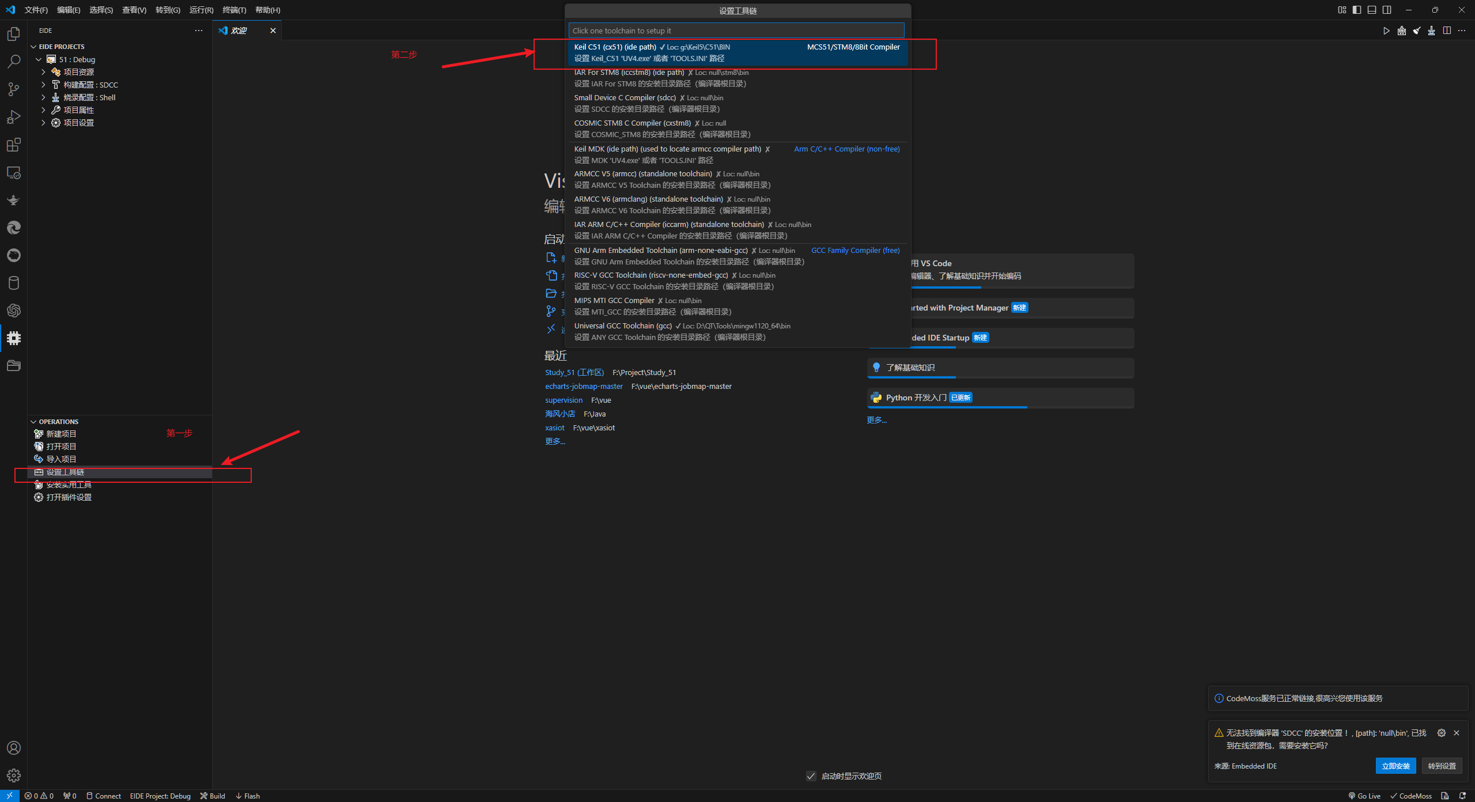Open Source Control view in activity bar
1475x802 pixels.
tap(14, 89)
